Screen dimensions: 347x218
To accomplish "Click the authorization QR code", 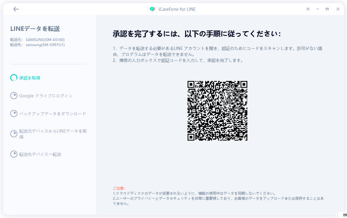I will (x=217, y=111).
